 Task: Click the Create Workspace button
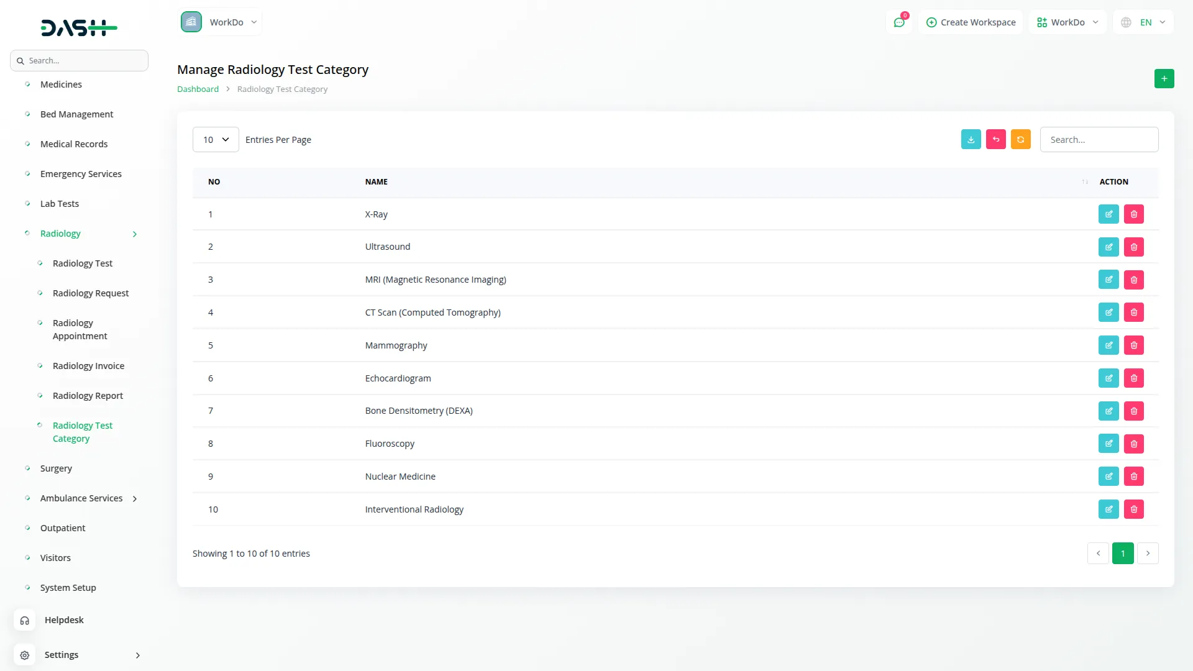[971, 22]
